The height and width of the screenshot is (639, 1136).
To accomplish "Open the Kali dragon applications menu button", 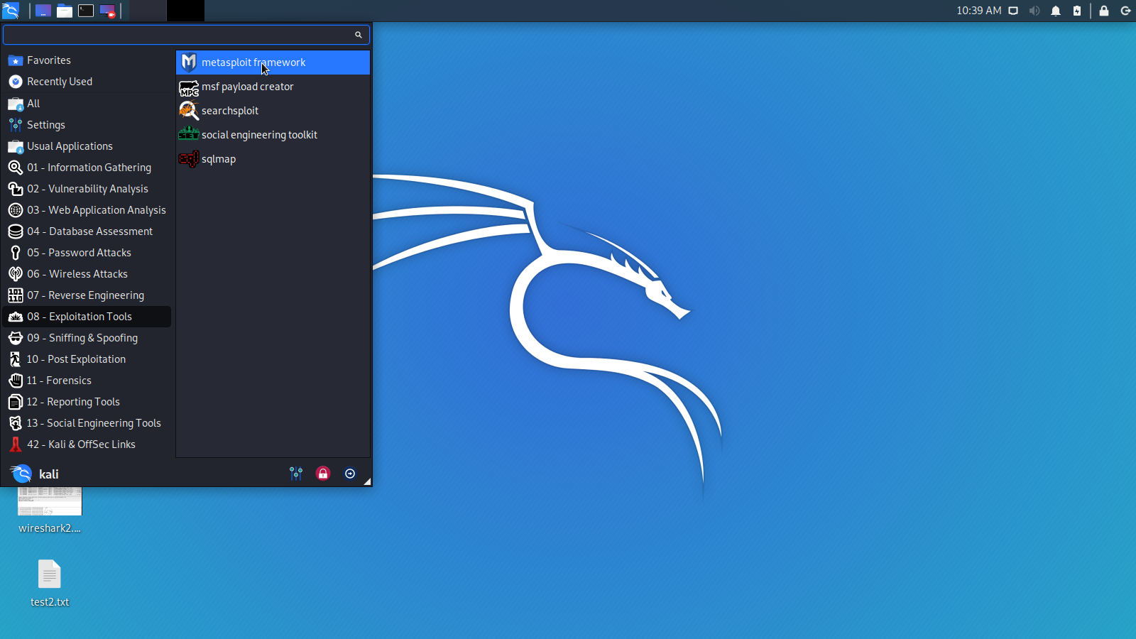I will coord(11,11).
